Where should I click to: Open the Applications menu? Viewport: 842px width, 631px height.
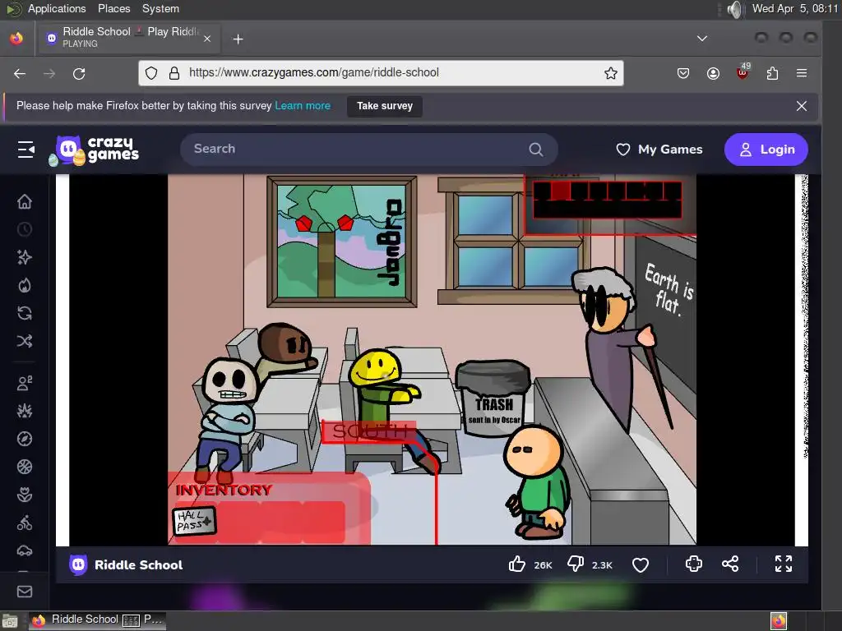pyautogui.click(x=57, y=8)
